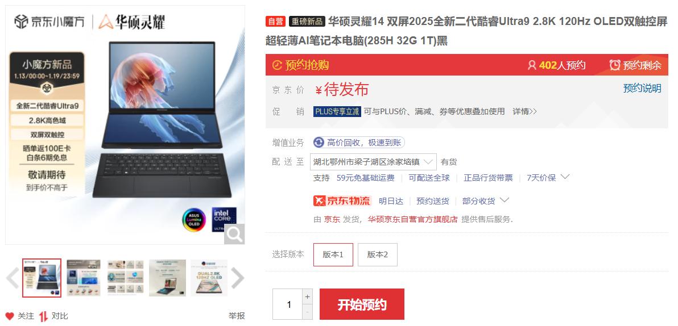Decrease quantity with minus button

click(308, 312)
